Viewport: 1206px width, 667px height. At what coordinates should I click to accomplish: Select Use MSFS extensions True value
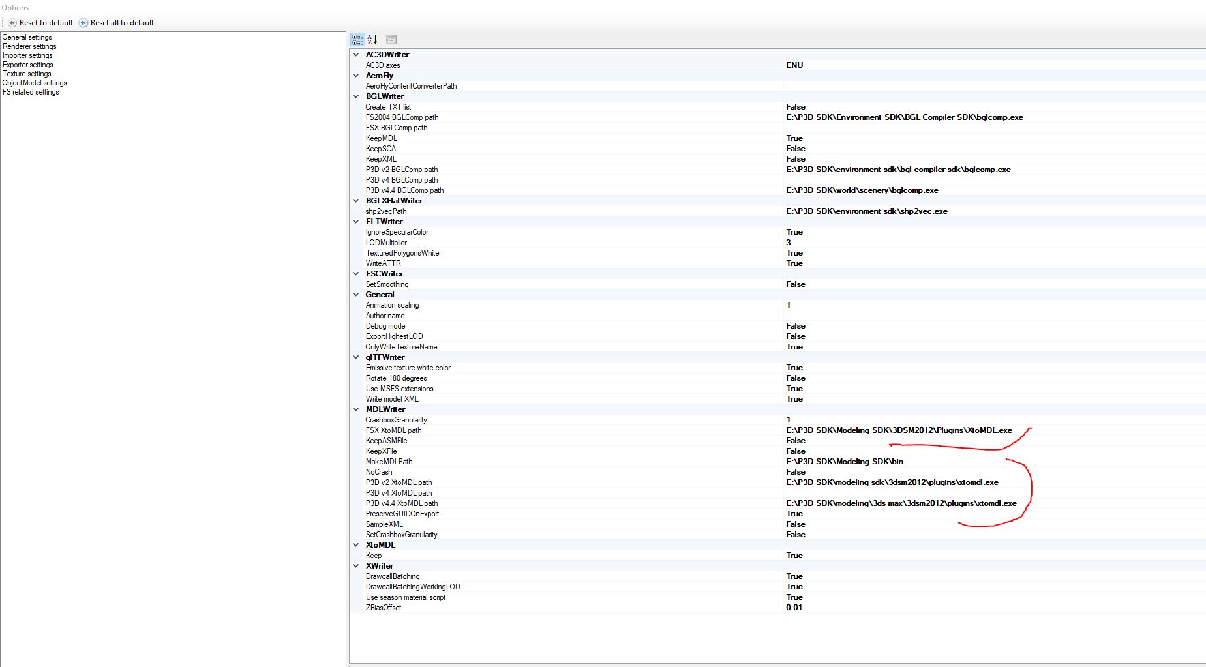pos(794,389)
